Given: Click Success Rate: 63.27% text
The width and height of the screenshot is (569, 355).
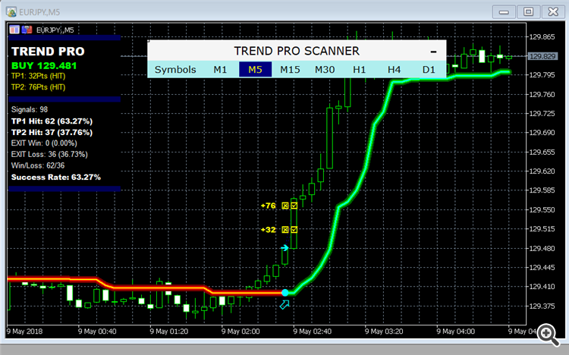Looking at the screenshot, I should pos(56,177).
